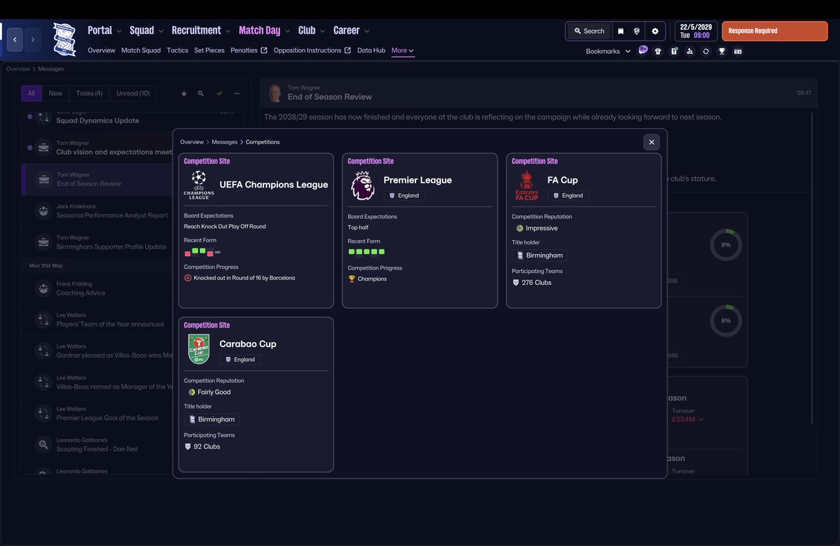Open the Birmingham club crest page
Viewport: 840px width, 546px height.
point(64,39)
